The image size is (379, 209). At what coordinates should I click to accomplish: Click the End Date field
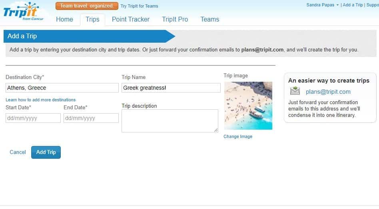[x=91, y=118]
